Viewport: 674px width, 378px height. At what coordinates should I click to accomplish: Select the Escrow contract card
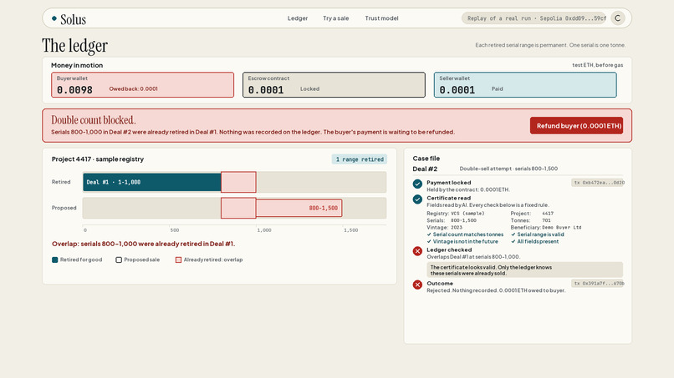(334, 85)
